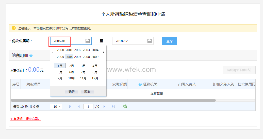
Task: Click the help icon beside 纳税明细
Action: click(31, 55)
